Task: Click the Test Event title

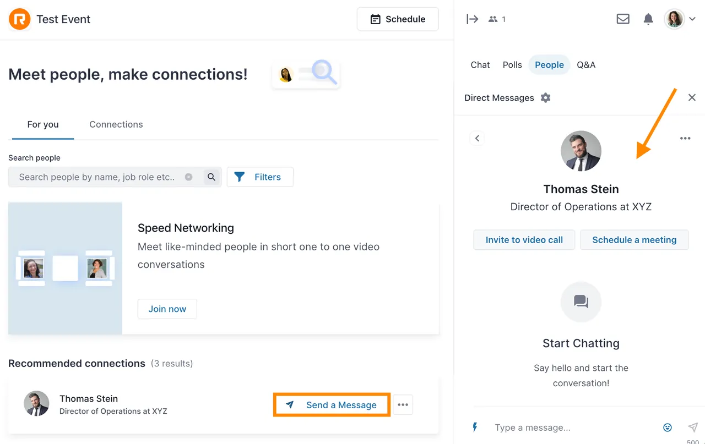Action: (63, 19)
